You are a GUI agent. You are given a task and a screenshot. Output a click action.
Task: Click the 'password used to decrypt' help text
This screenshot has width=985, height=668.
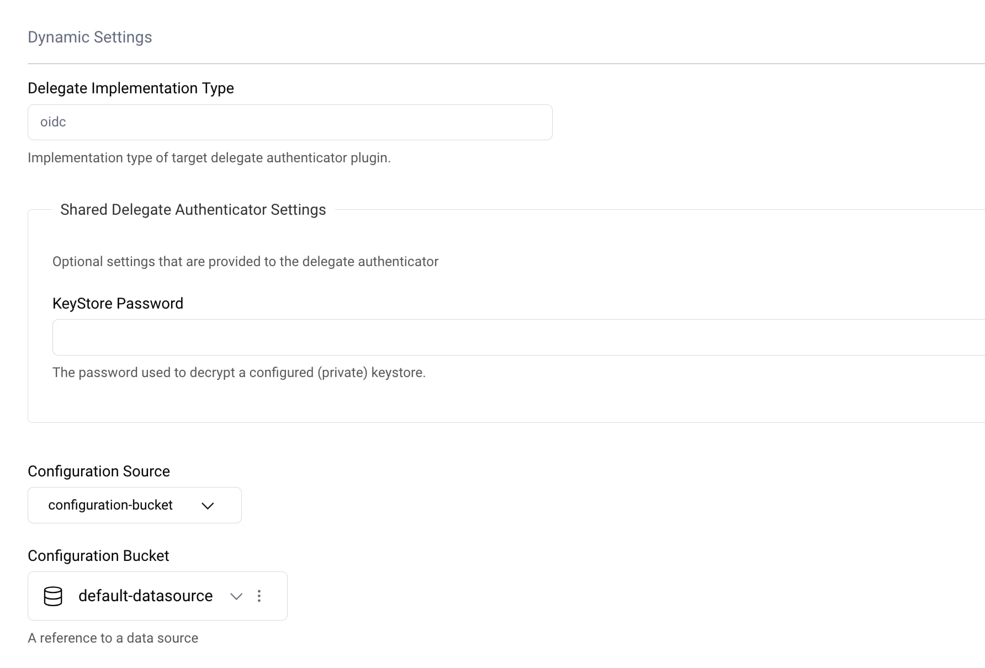pos(239,373)
